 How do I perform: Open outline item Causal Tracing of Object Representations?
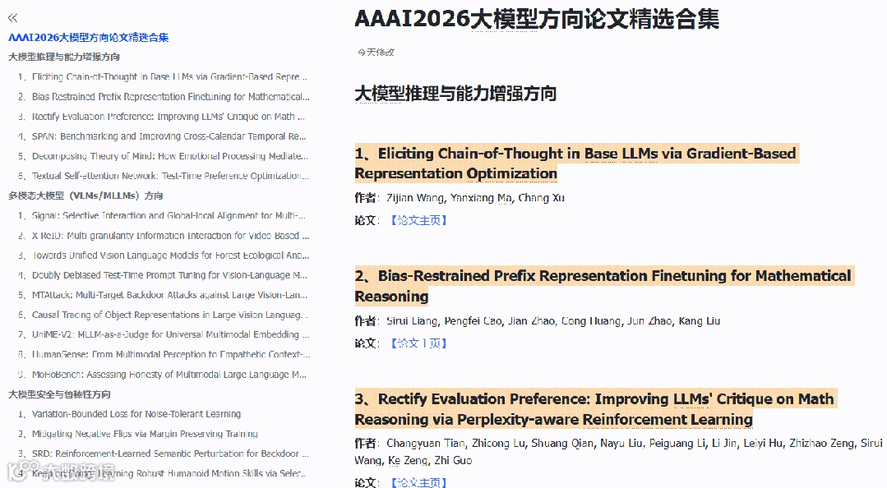164,315
